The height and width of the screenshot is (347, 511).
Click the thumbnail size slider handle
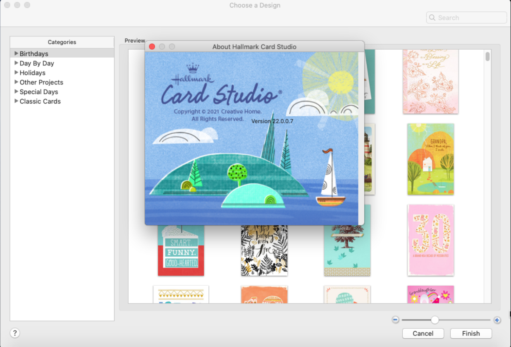435,320
